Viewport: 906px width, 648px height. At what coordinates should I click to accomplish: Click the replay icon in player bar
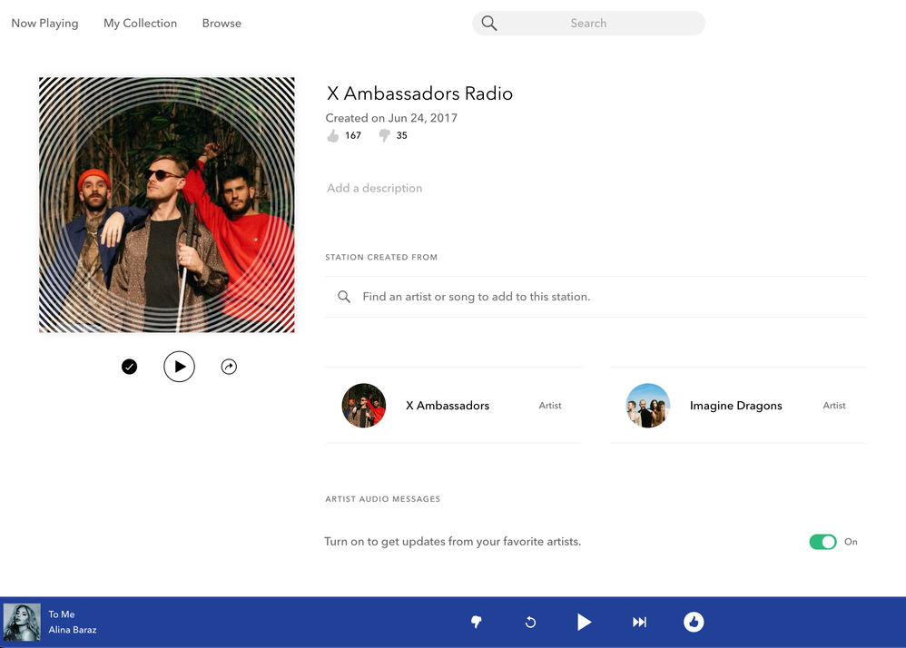(530, 622)
